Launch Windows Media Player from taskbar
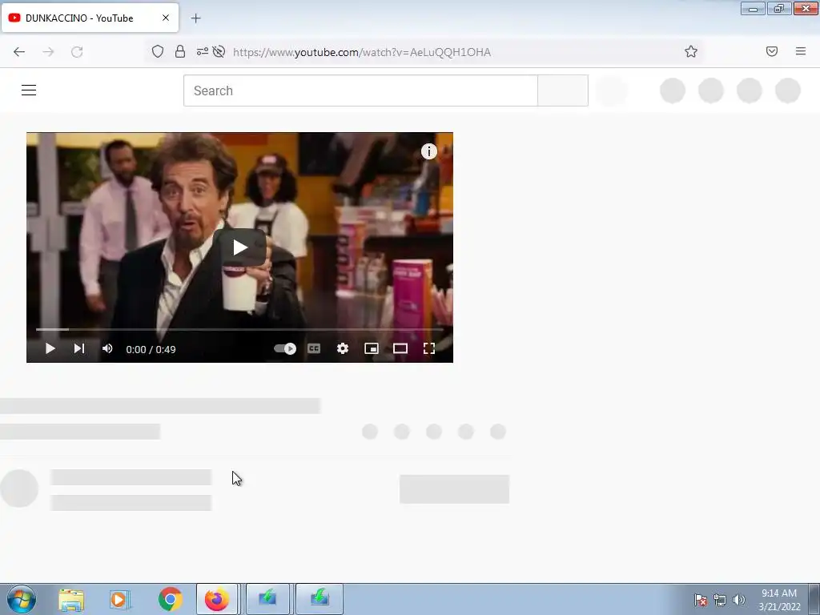The image size is (820, 615). pos(120,599)
